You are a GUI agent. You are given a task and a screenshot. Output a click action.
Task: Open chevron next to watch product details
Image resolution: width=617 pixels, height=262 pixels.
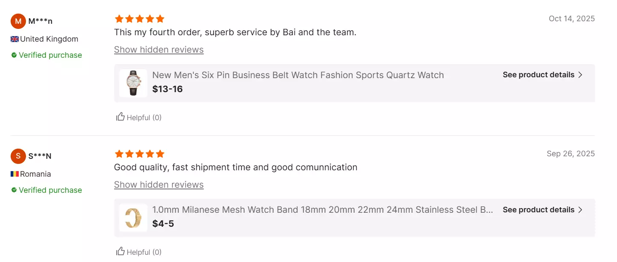click(580, 75)
